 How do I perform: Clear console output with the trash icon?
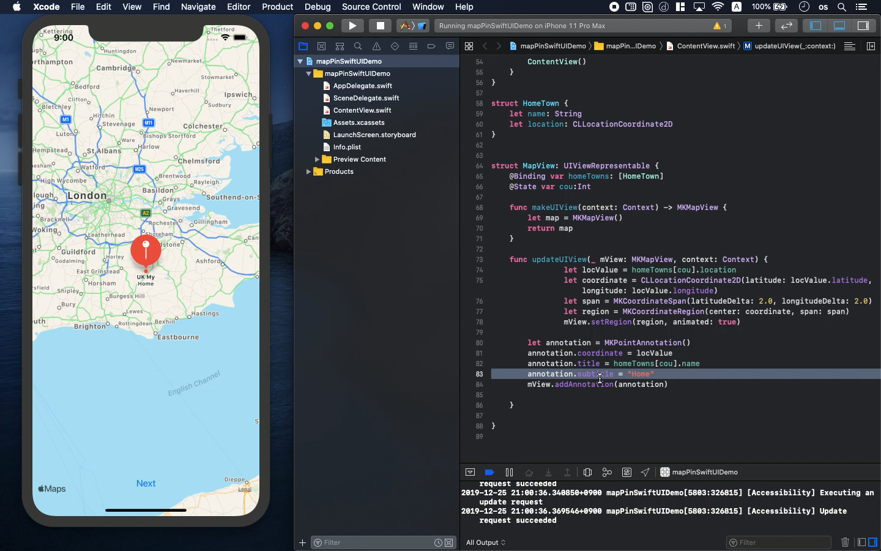point(845,542)
